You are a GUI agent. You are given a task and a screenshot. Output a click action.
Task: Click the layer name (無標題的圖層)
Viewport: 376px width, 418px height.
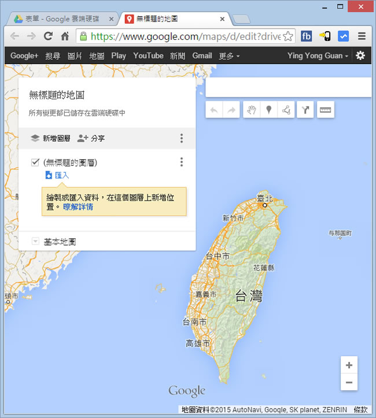pos(70,162)
